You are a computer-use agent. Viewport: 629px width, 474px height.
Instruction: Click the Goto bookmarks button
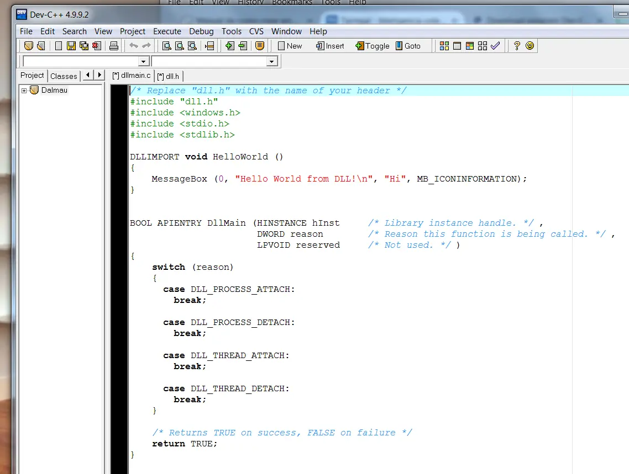point(408,46)
